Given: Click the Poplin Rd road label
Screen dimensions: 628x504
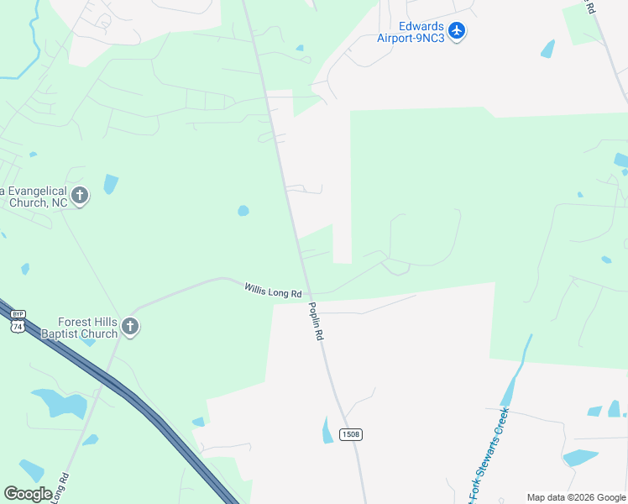Looking at the screenshot, I should (316, 322).
